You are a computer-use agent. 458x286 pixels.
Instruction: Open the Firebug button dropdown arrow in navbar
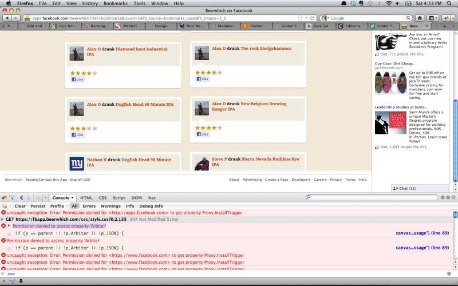tap(452, 18)
